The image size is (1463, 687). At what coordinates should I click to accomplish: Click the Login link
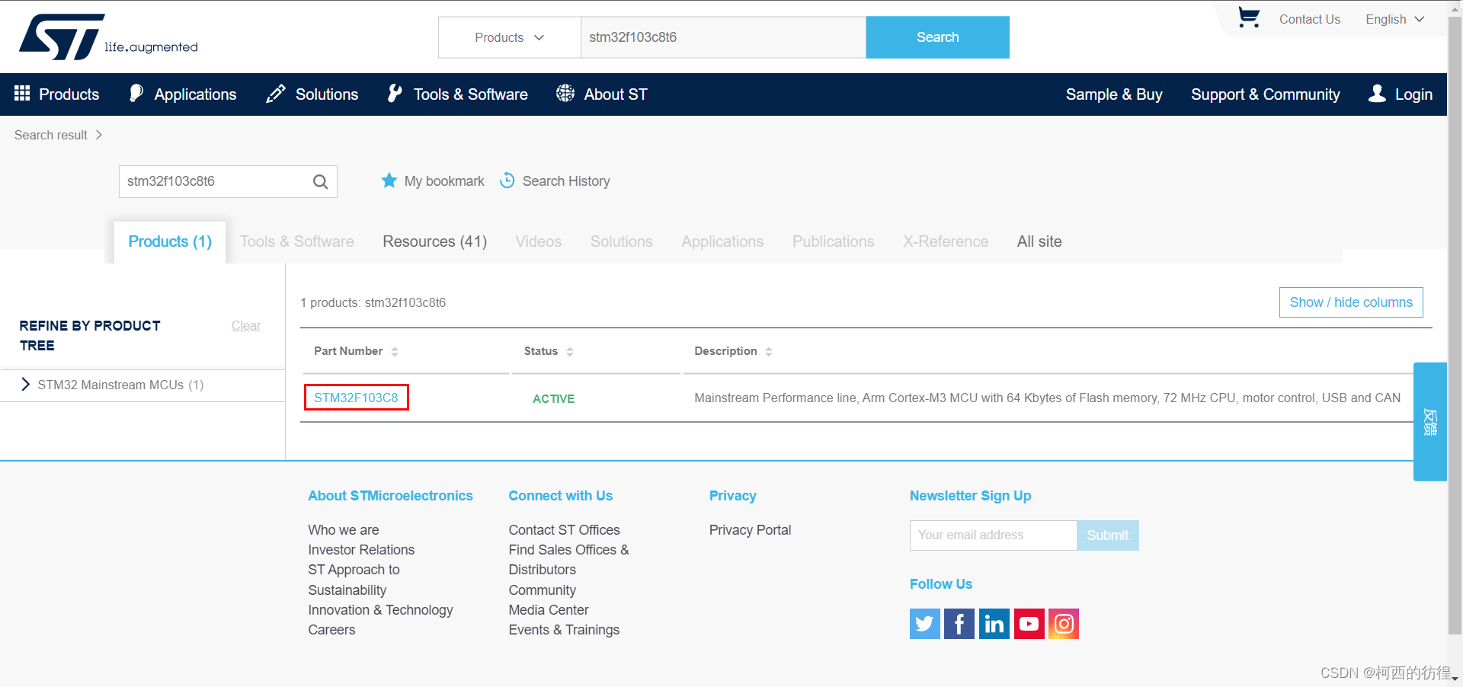coord(1401,94)
